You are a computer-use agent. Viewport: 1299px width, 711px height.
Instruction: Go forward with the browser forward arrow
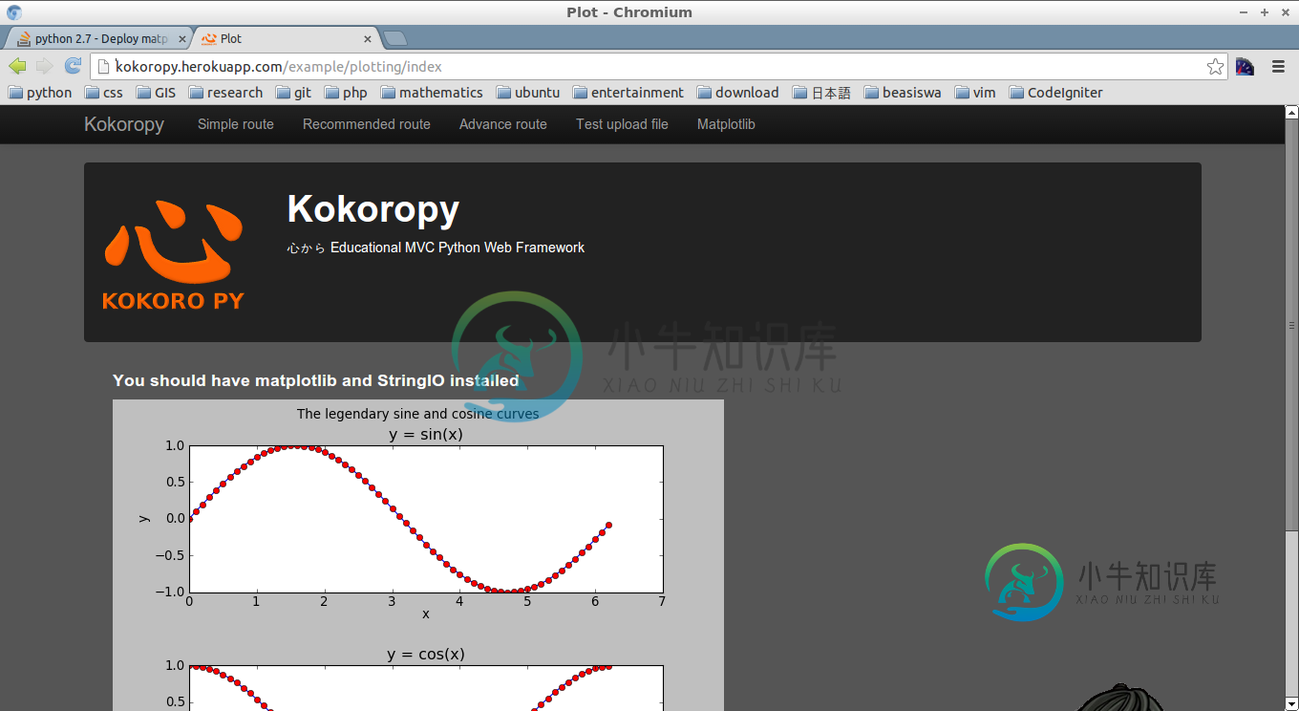click(44, 66)
